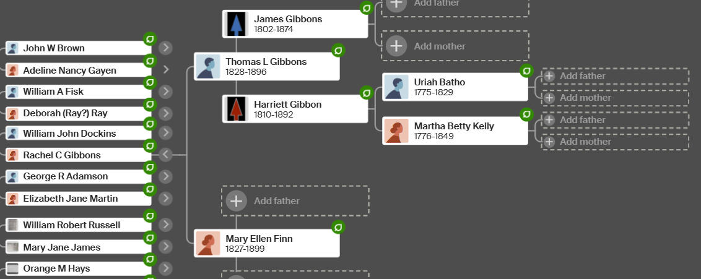The height and width of the screenshot is (279, 701).
Task: Collapse the Rachel C Gibbons branch arrow
Action: (x=165, y=155)
